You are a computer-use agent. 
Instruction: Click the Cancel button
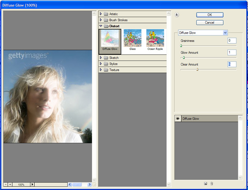click(210, 22)
